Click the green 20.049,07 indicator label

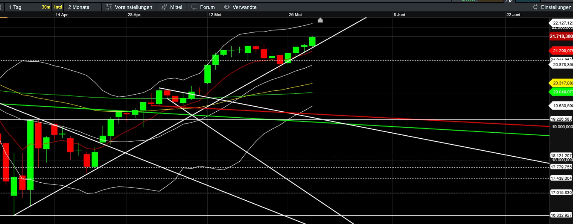point(561,92)
